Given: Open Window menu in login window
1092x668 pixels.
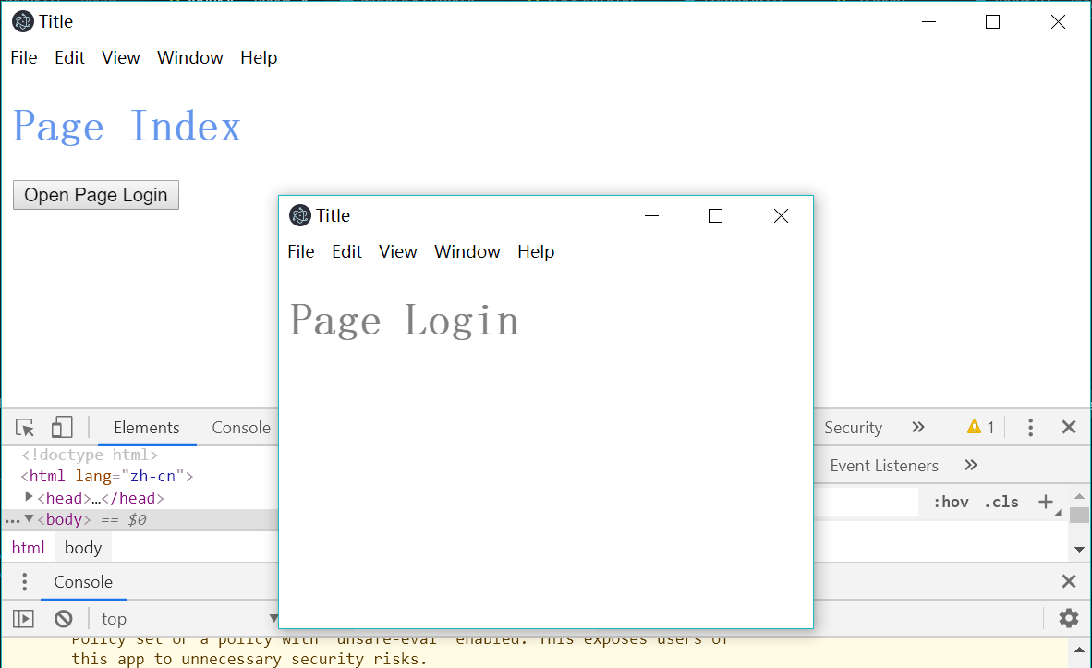Looking at the screenshot, I should [x=467, y=251].
